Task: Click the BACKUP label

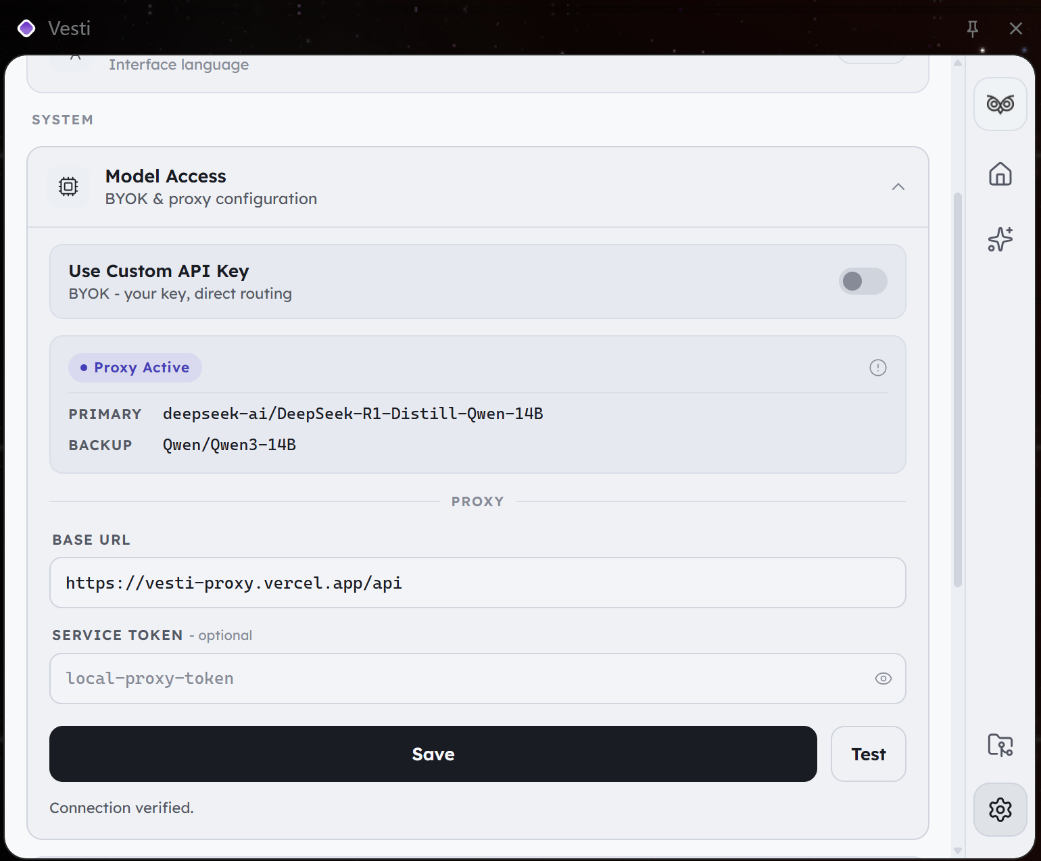Action: [100, 445]
